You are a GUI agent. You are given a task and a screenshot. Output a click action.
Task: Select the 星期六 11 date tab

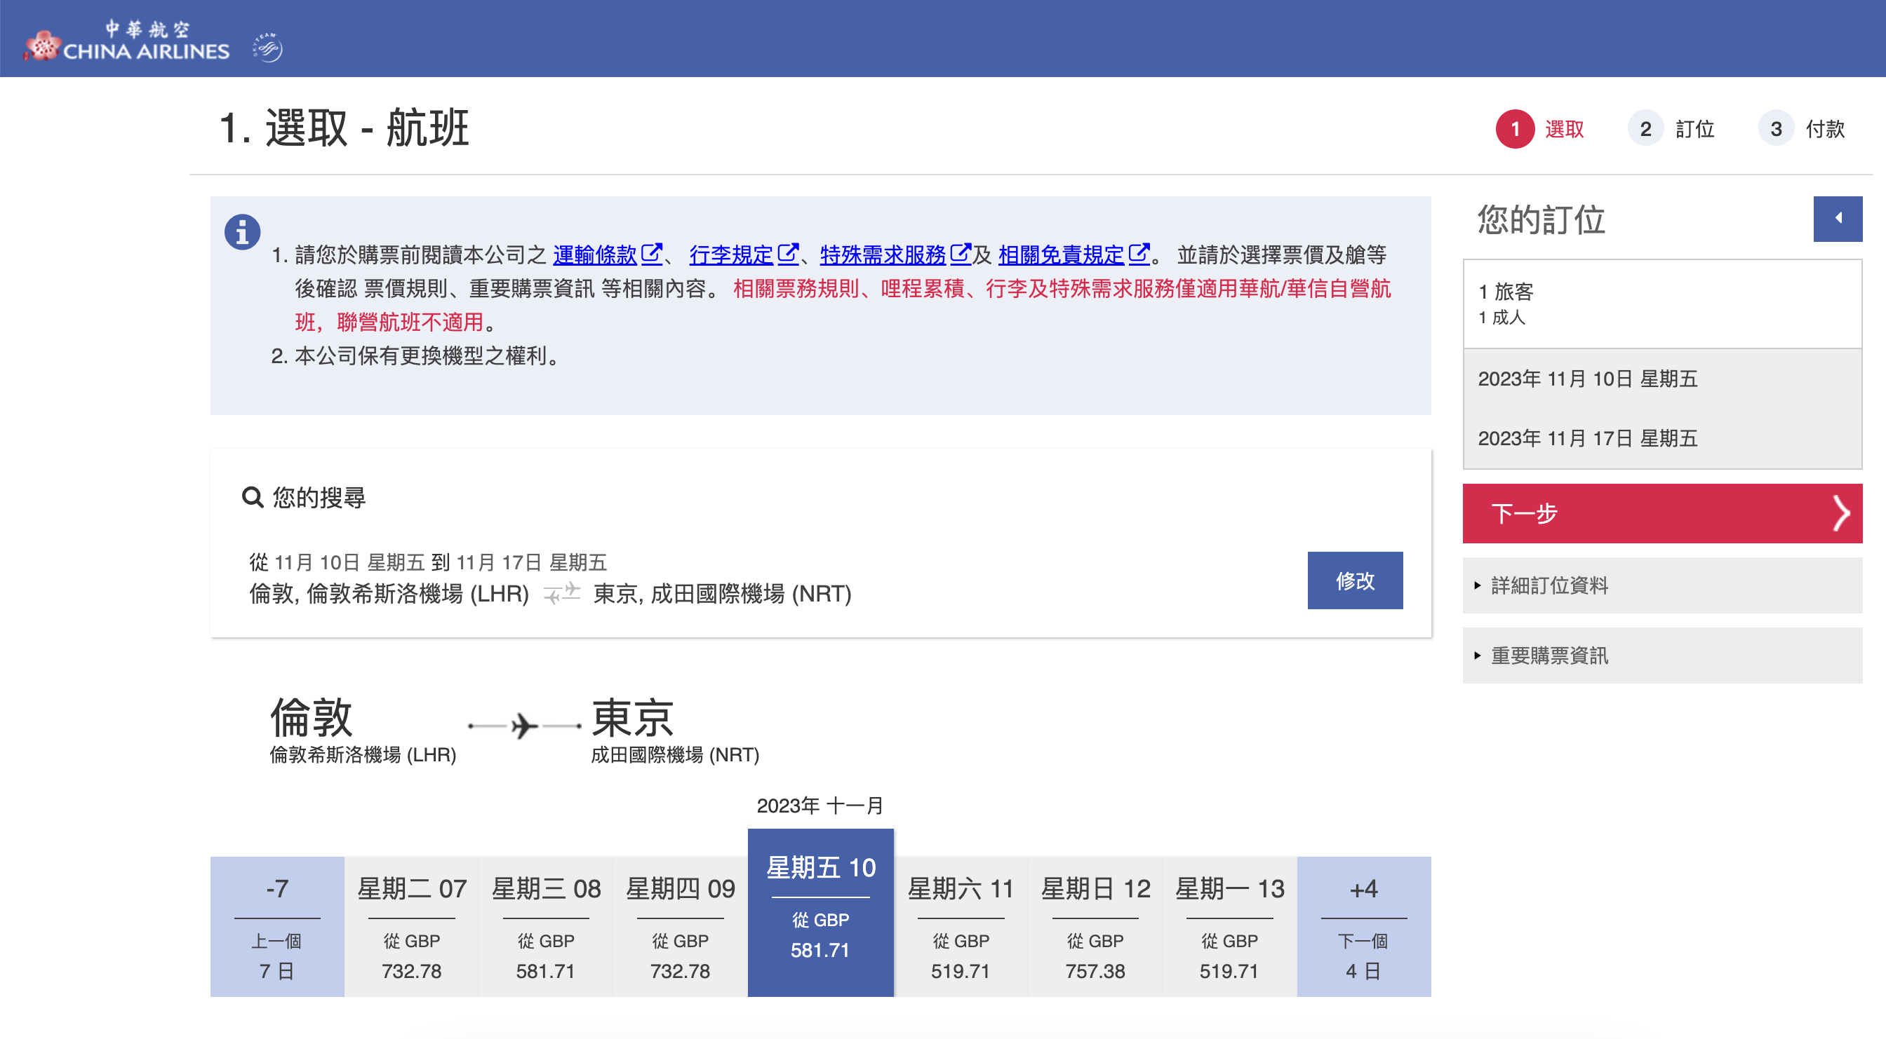[961, 926]
